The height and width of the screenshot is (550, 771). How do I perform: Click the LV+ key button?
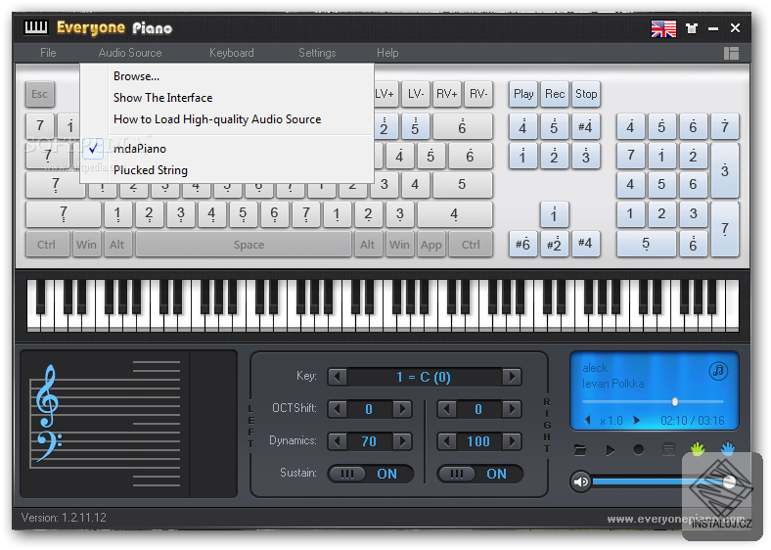point(385,94)
